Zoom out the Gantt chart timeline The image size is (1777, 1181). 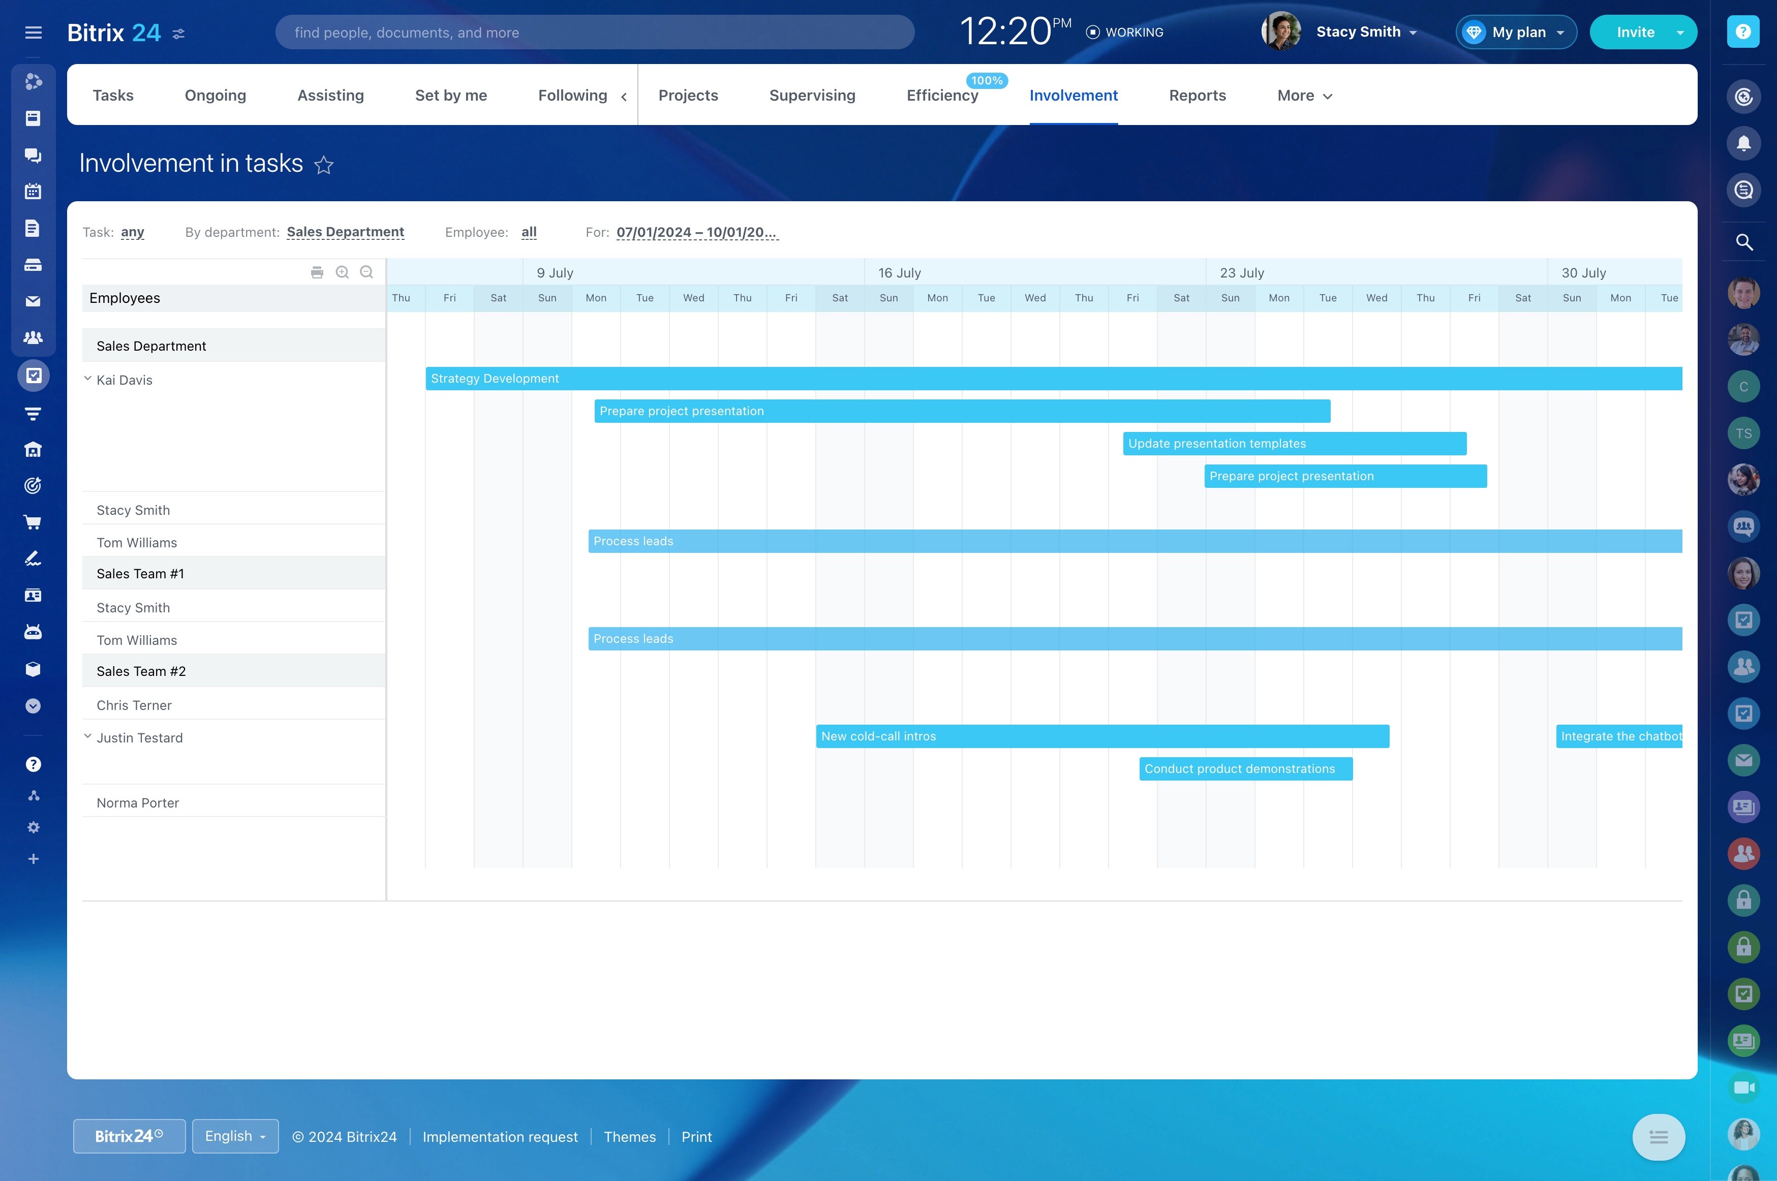pos(367,273)
